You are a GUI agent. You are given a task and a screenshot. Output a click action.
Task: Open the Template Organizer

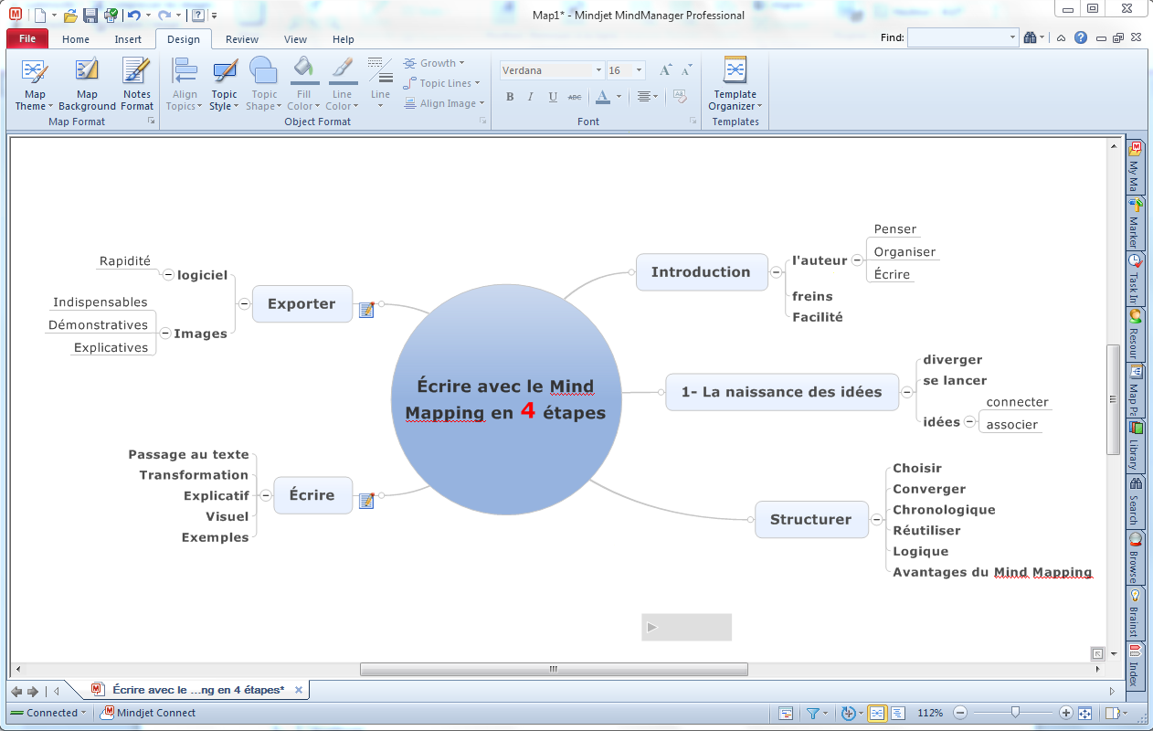click(x=735, y=84)
